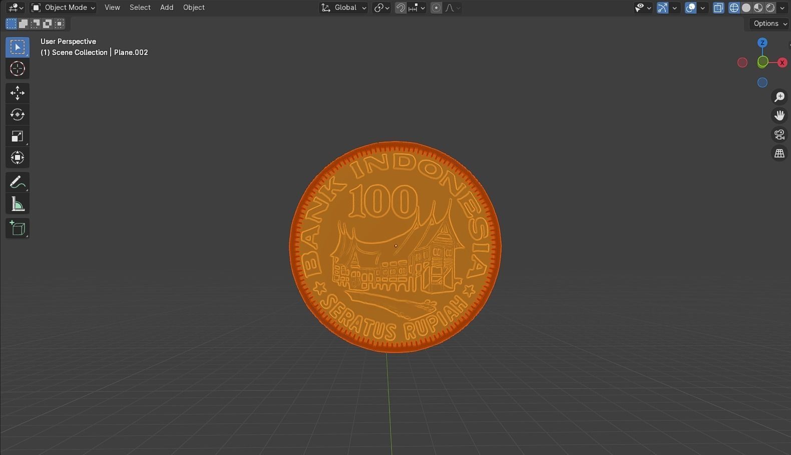Open the View menu
This screenshot has width=791, height=455.
pyautogui.click(x=112, y=7)
